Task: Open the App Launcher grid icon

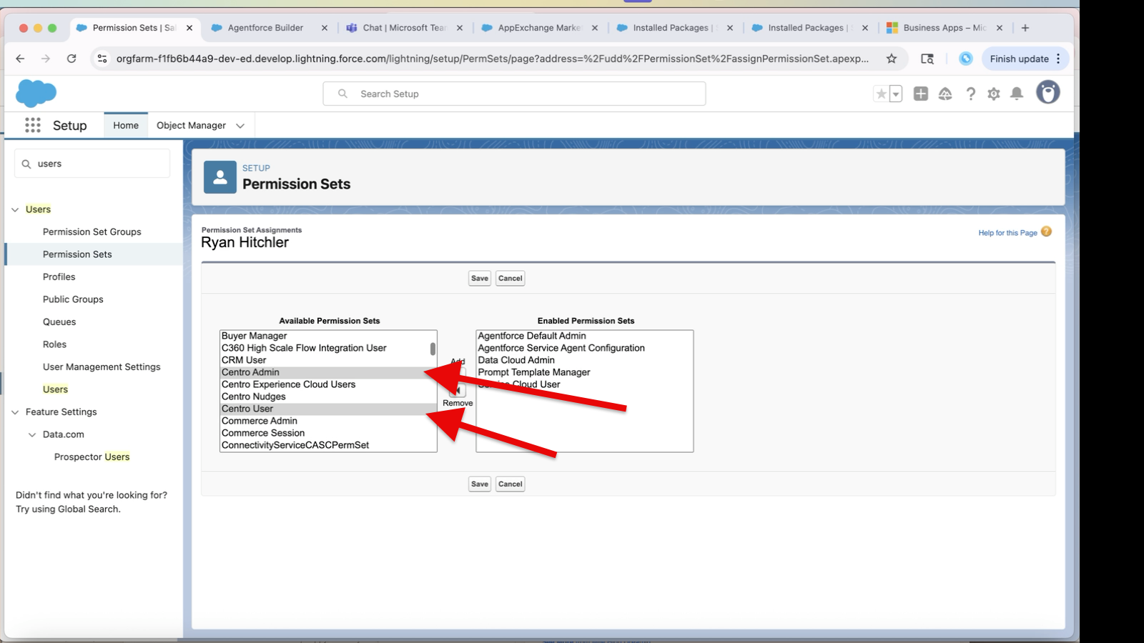Action: point(33,125)
